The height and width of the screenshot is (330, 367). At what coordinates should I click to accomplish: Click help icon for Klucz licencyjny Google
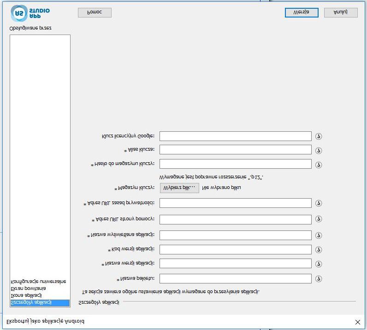318,136
